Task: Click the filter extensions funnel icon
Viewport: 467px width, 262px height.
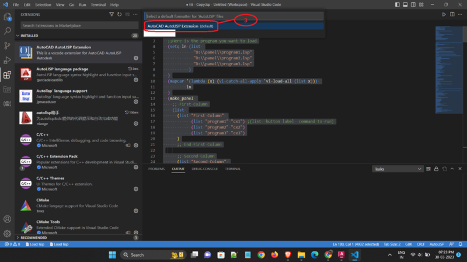Action: (111, 14)
